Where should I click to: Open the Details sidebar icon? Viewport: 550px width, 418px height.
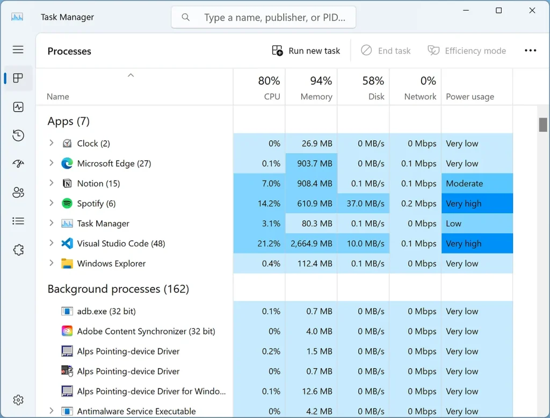[18, 221]
